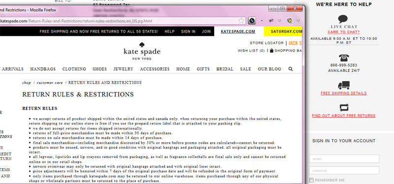Open the HANDBAGS menu
The width and height of the screenshot is (394, 184).
click(x=43, y=69)
